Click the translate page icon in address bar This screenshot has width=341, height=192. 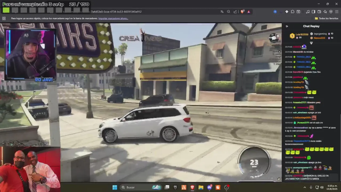222,12
